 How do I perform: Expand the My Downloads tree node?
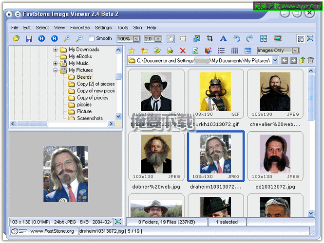[55, 50]
